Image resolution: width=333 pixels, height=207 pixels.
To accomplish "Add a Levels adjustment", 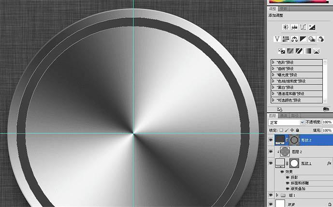I will tap(294, 27).
